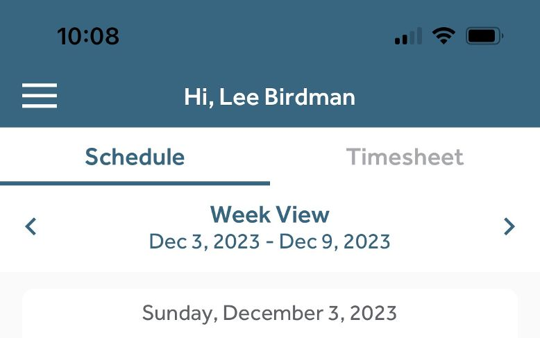Tap the Hi, Lee Birdman header title
Screen dimensions: 540x338
click(x=270, y=96)
